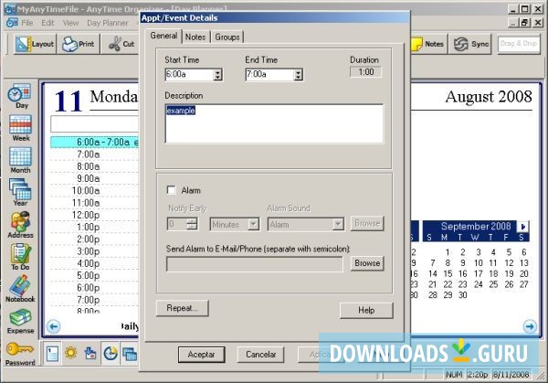Click the stacked windows icon at bottom
Viewport: 548px width, 383px height.
point(130,354)
